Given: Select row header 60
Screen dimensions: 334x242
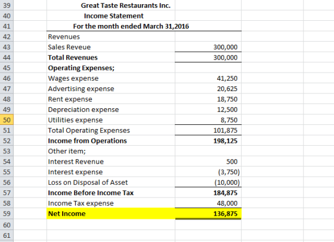Looking at the screenshot, I should [7, 225].
